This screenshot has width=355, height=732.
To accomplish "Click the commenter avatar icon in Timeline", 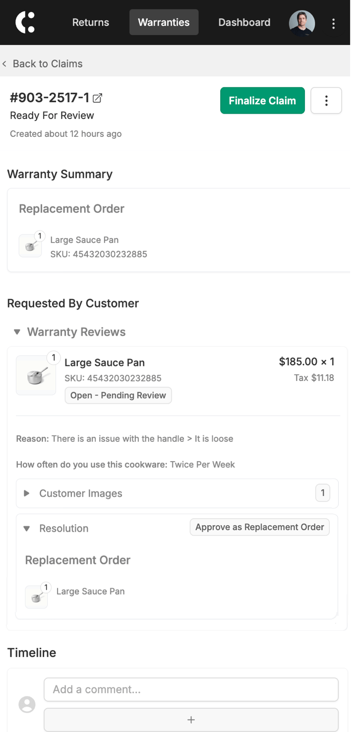I will 27,704.
